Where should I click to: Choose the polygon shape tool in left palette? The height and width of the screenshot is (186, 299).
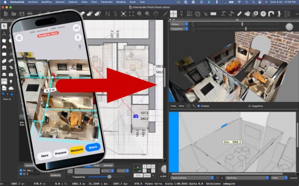click(4, 41)
